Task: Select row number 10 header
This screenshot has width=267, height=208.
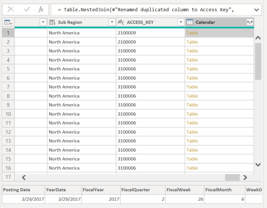Action: click(x=8, y=114)
